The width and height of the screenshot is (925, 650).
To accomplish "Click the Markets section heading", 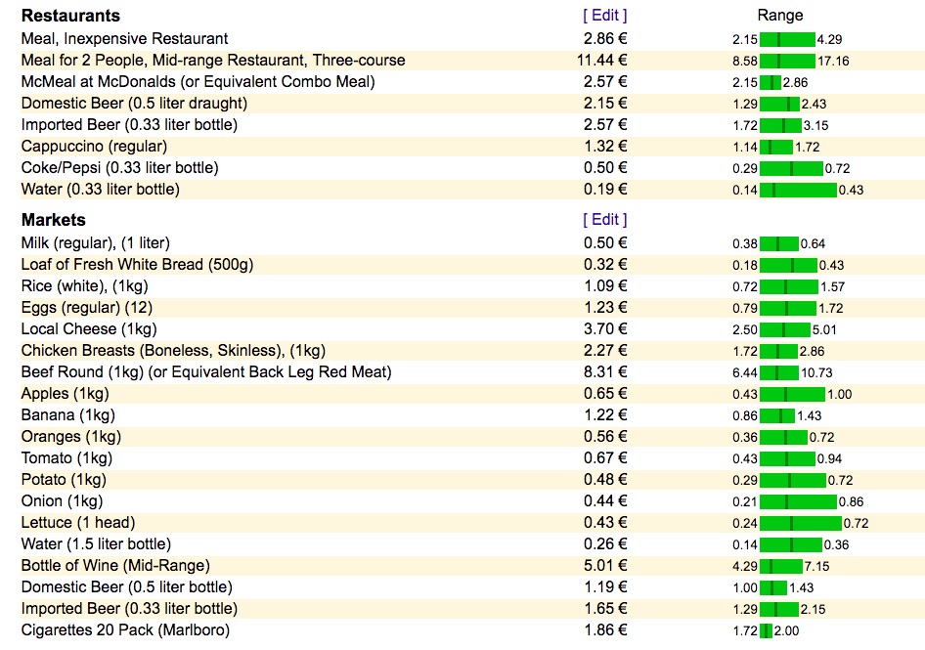I will (x=54, y=219).
